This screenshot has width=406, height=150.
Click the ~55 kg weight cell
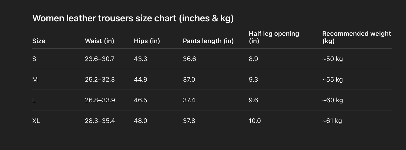tap(332, 80)
